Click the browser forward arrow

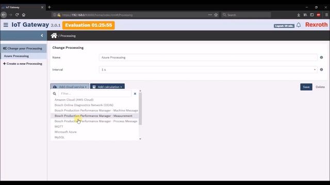point(10,15)
